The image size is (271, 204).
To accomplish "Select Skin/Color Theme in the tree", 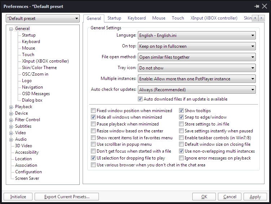I will (x=39, y=68).
